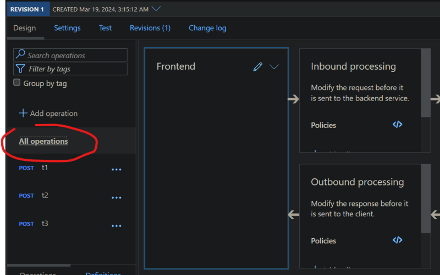
Task: Click the Inbound processing heading
Action: point(353,66)
